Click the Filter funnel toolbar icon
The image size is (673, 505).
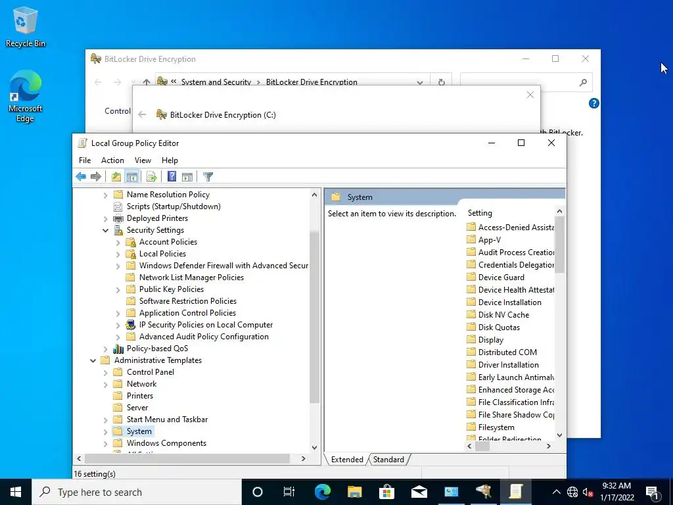point(208,176)
